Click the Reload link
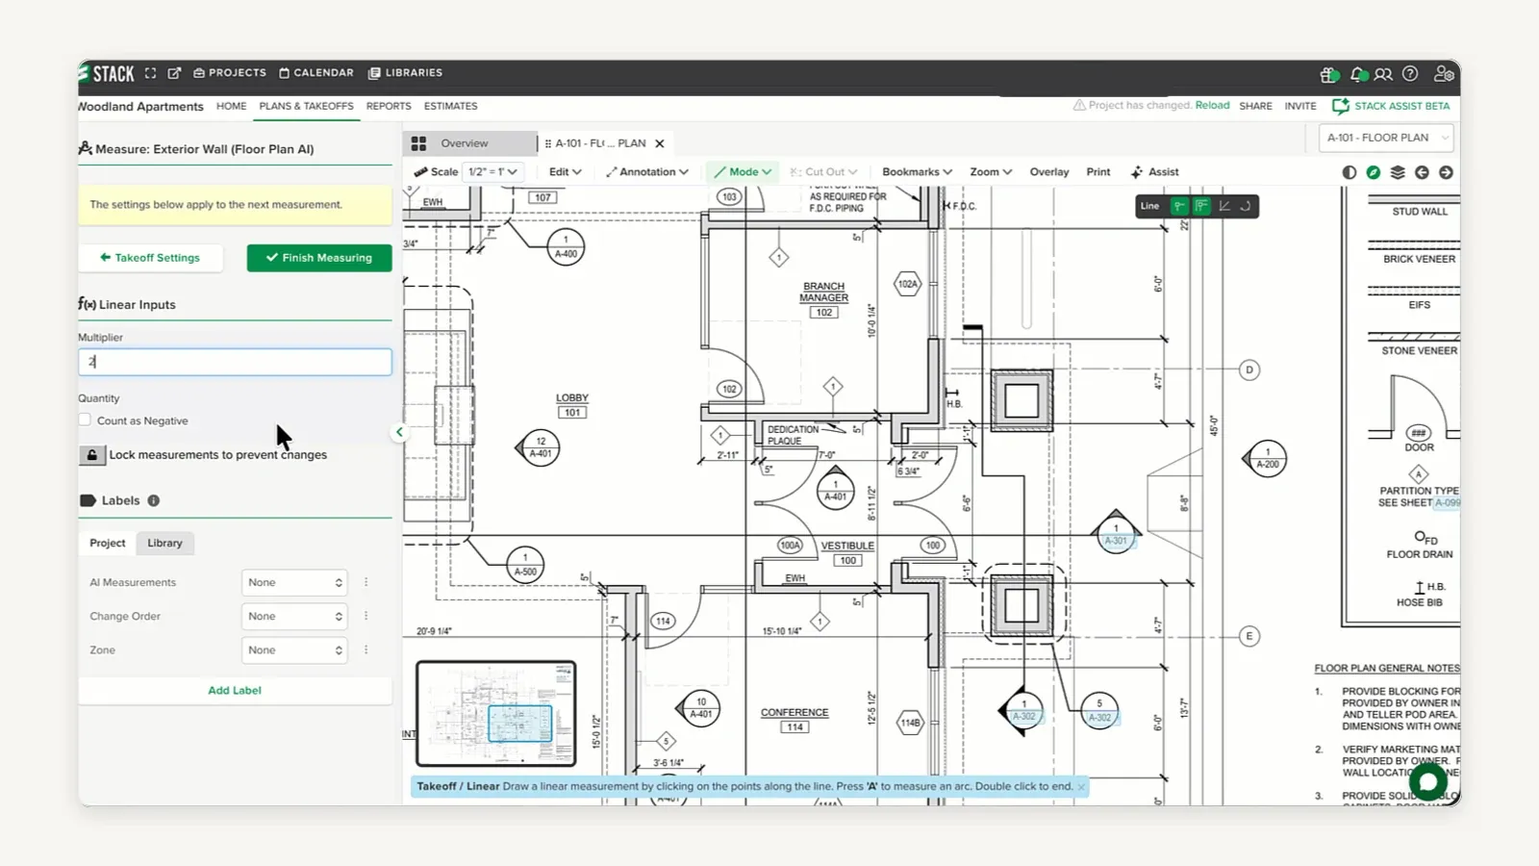Viewport: 1539px width, 866px height. (1212, 106)
